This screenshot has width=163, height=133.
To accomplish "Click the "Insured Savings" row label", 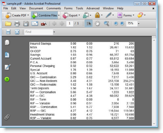I will [40, 44].
